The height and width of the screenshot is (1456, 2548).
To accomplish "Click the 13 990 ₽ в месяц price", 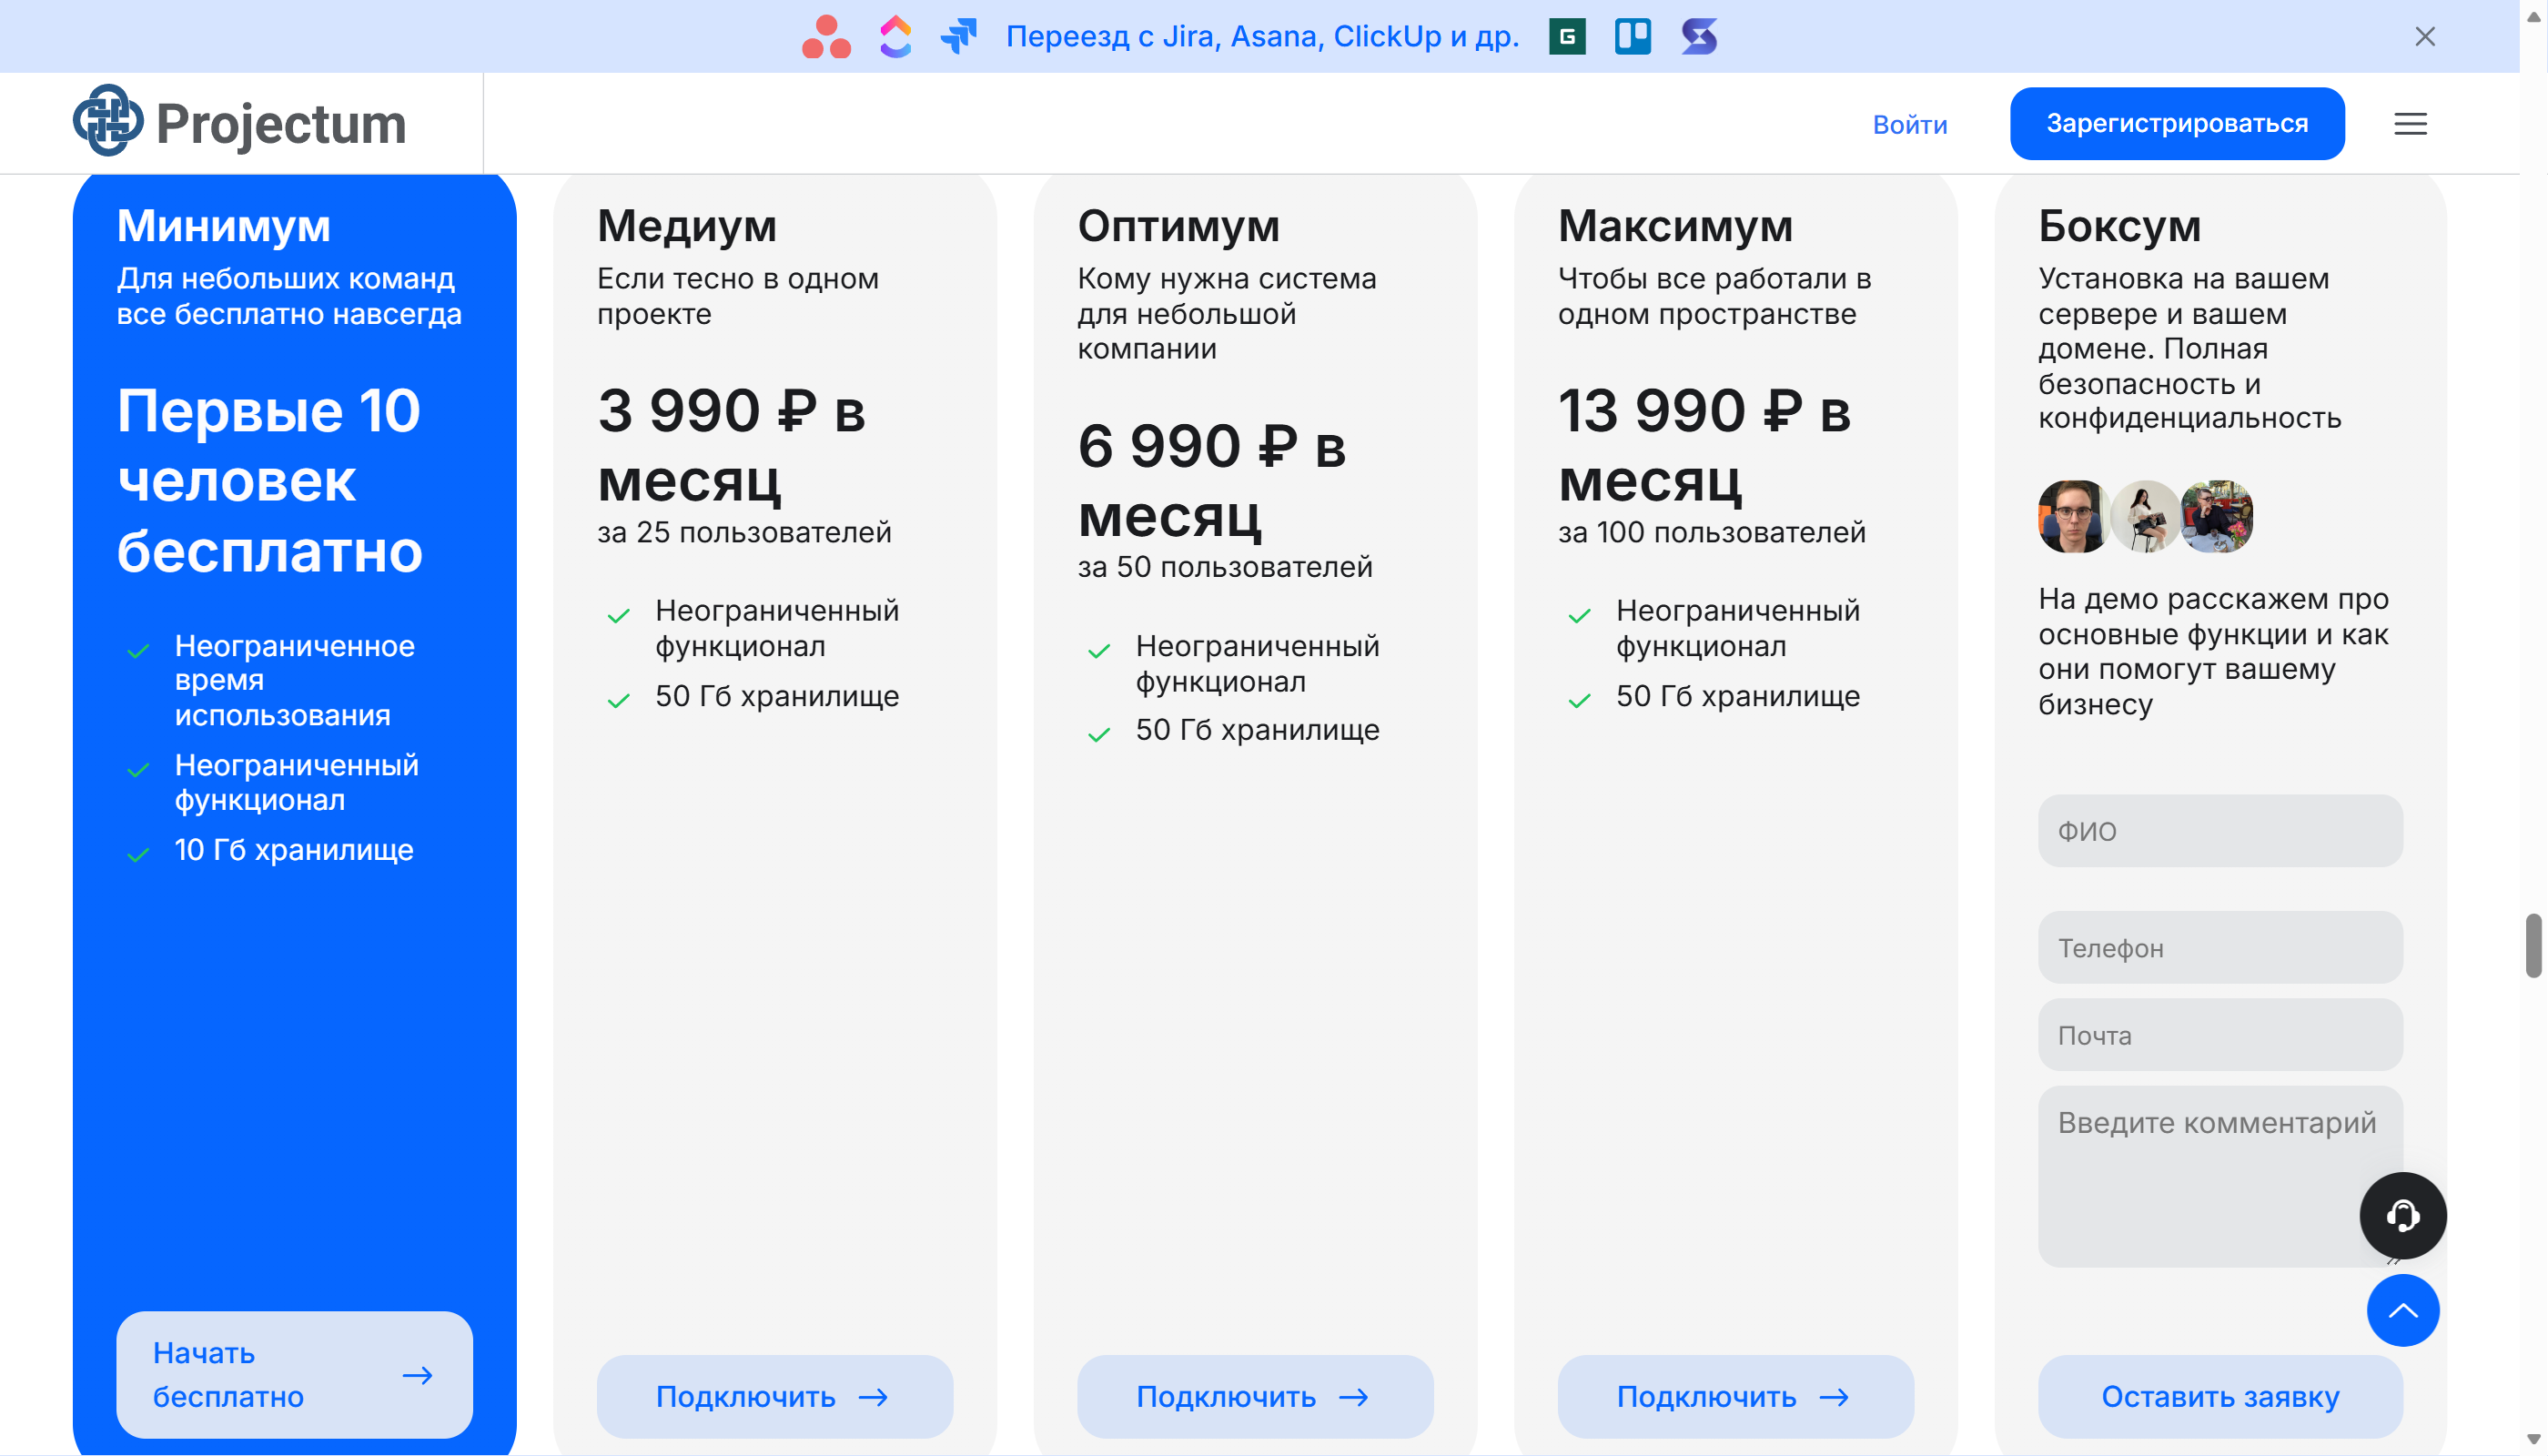I will (x=1704, y=445).
